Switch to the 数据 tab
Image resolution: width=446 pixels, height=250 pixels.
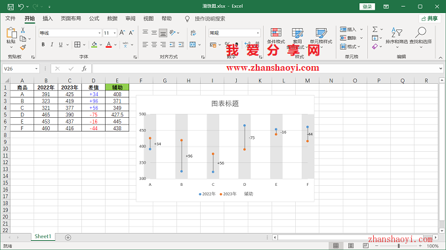click(112, 19)
